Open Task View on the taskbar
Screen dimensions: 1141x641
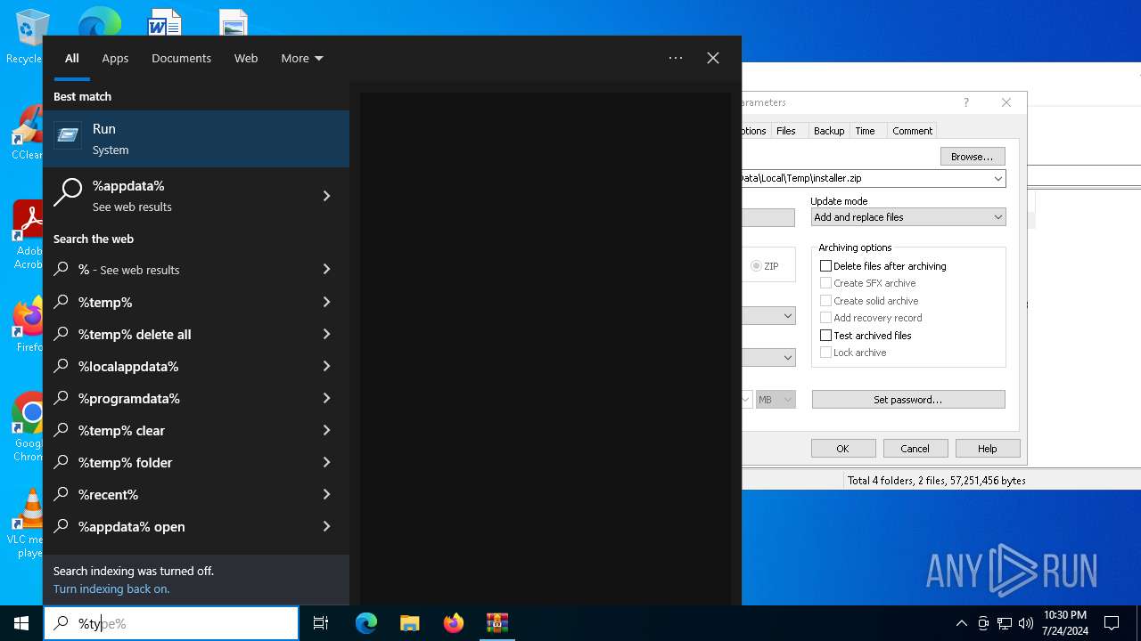pos(321,623)
